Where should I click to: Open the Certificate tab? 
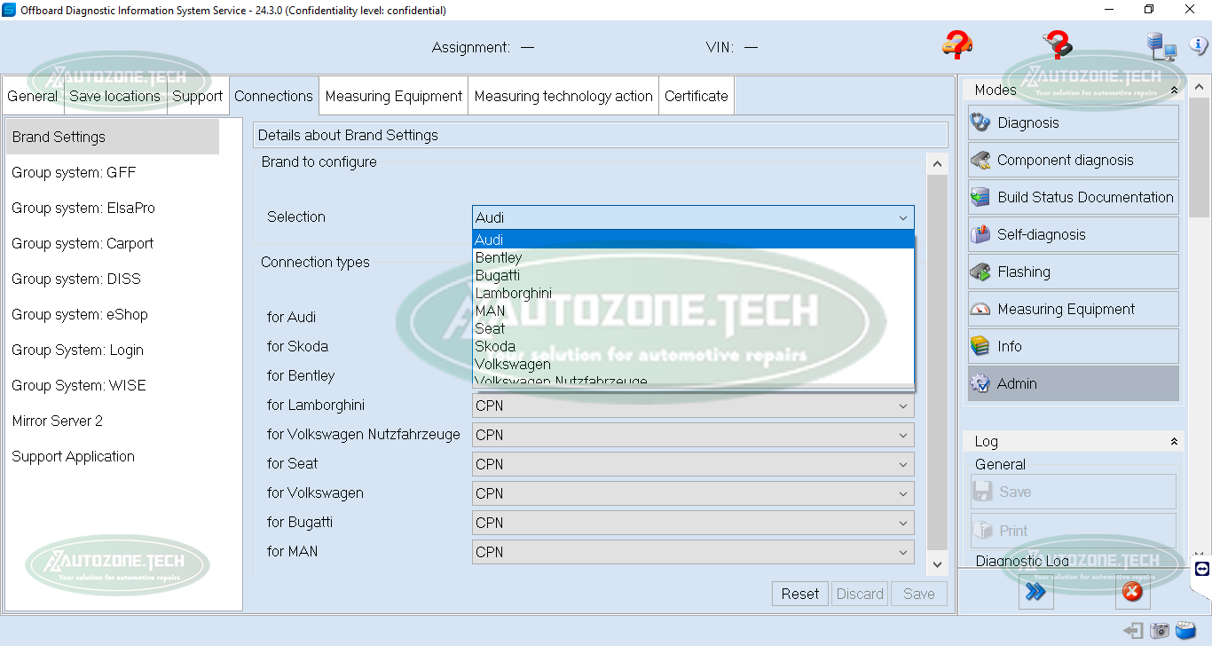click(696, 95)
